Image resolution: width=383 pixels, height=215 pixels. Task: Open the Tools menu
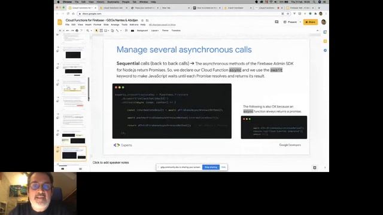click(124, 25)
